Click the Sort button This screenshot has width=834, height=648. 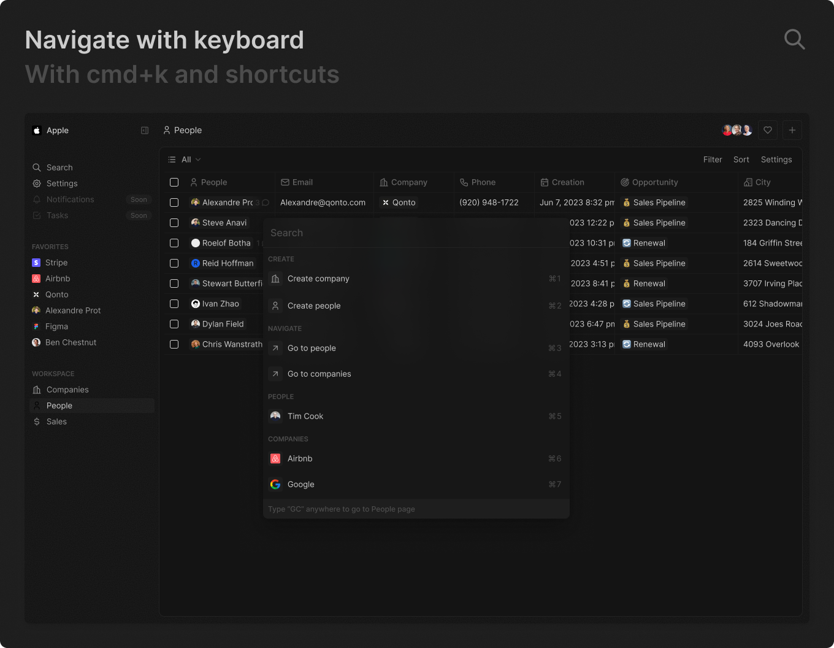click(741, 160)
